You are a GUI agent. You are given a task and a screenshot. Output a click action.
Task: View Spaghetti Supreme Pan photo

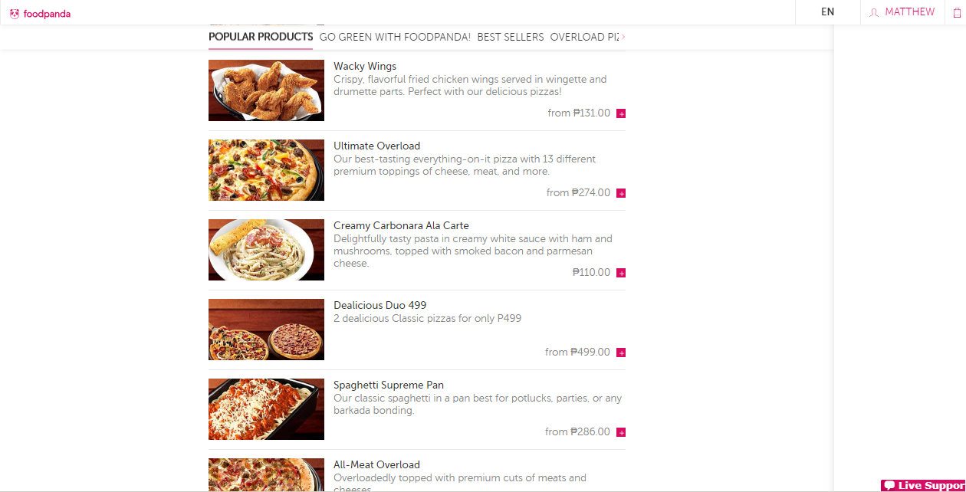pos(266,409)
